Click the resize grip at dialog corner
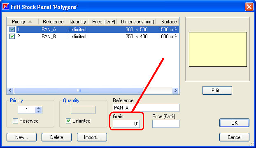The image size is (256, 148). coord(252,143)
